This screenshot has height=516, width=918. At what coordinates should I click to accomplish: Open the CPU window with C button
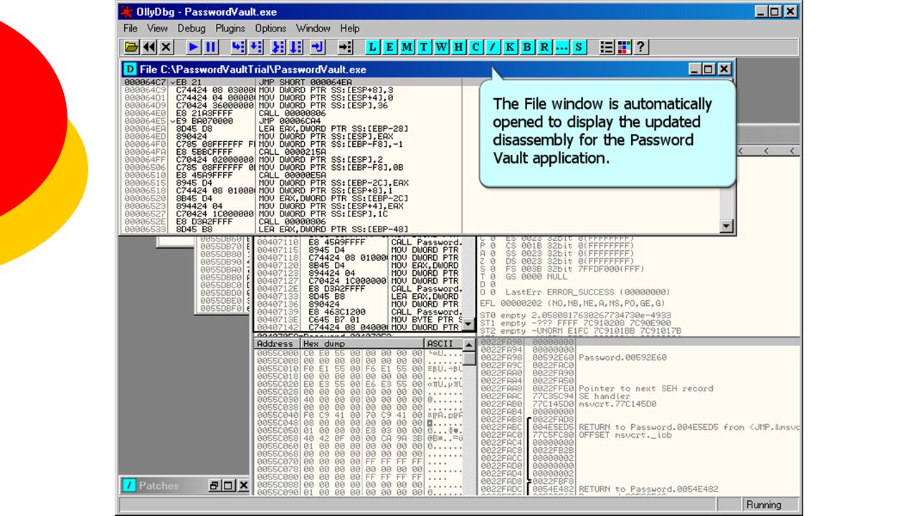[x=475, y=47]
